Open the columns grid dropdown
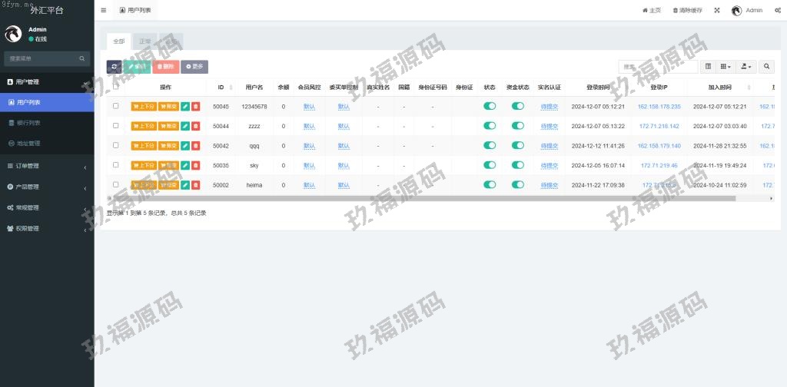787x387 pixels. (x=726, y=67)
